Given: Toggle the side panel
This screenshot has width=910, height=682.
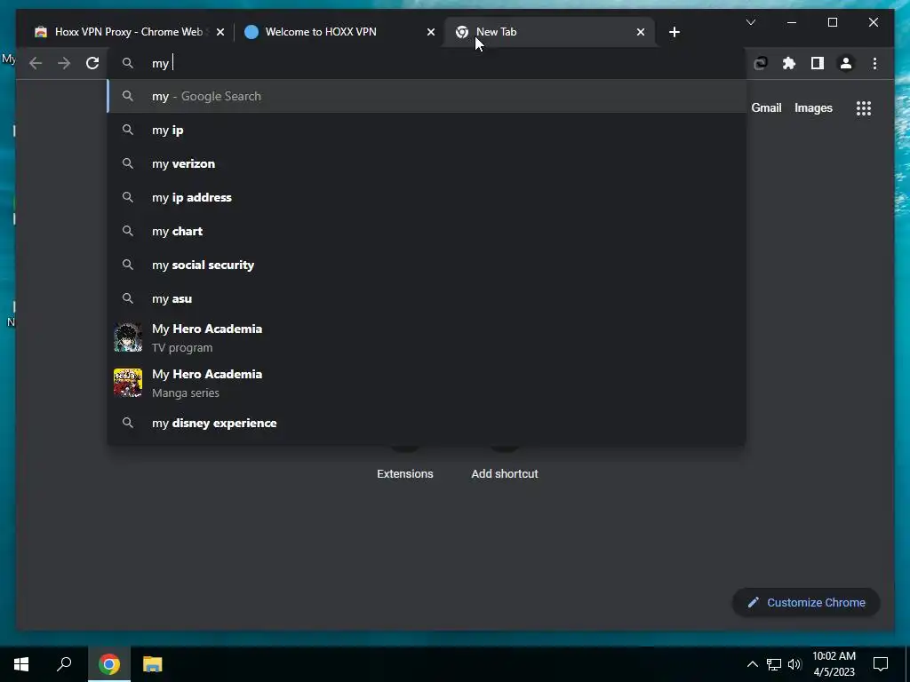Looking at the screenshot, I should (x=818, y=63).
